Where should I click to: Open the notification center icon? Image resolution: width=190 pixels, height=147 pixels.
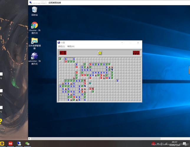[x=185, y=143]
